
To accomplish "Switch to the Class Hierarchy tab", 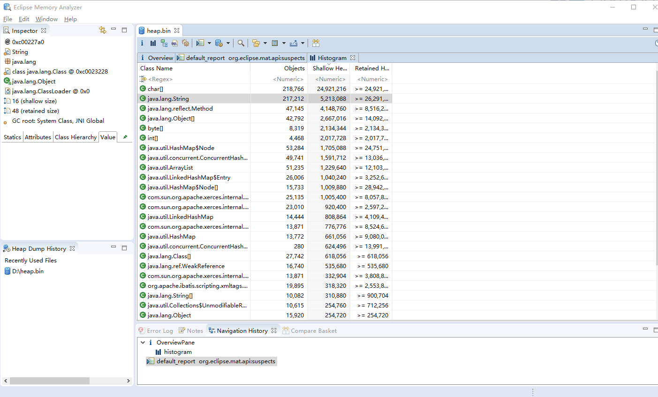I will coord(76,137).
